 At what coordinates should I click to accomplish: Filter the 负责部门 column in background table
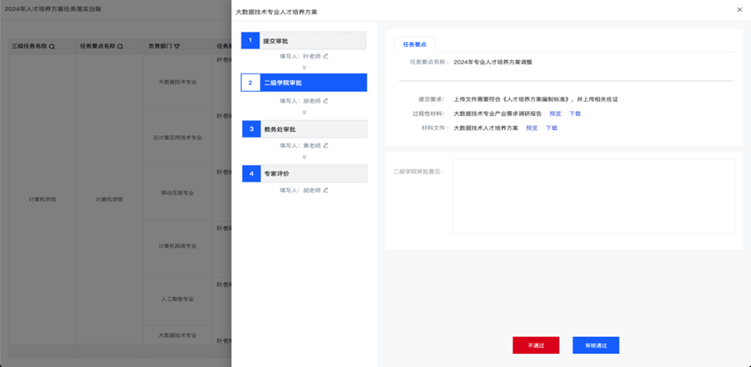177,47
